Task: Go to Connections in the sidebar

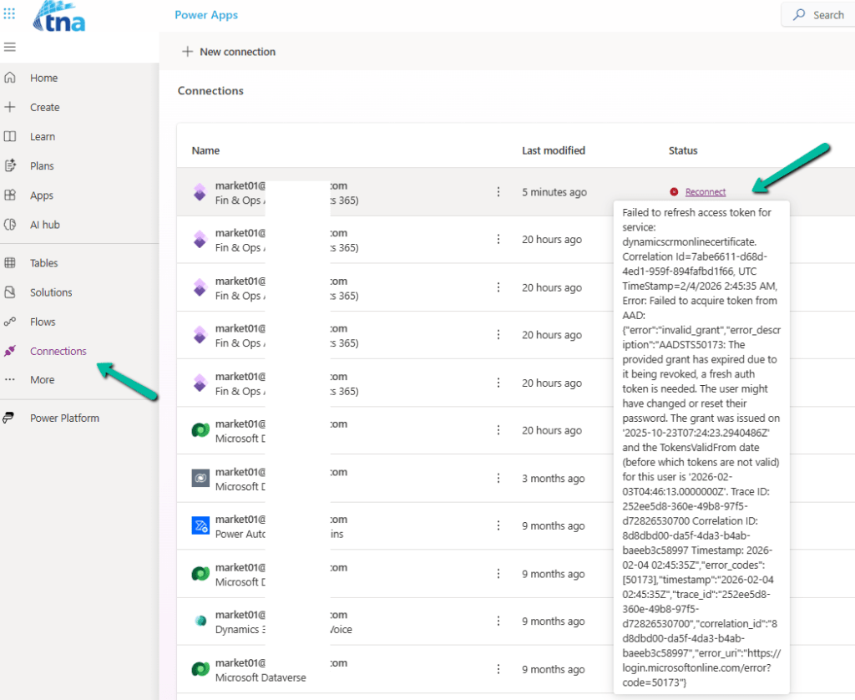Action: point(58,351)
